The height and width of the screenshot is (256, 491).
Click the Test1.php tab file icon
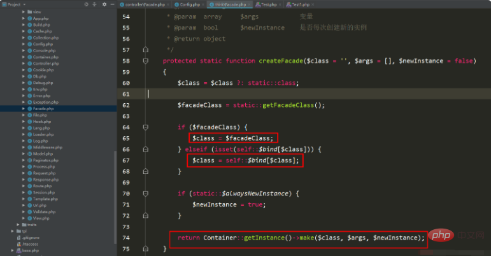pyautogui.click(x=288, y=4)
